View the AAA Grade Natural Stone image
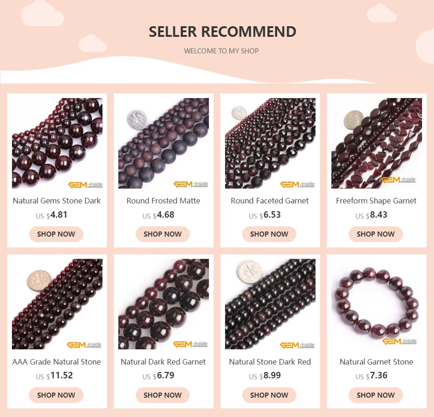 click(57, 304)
